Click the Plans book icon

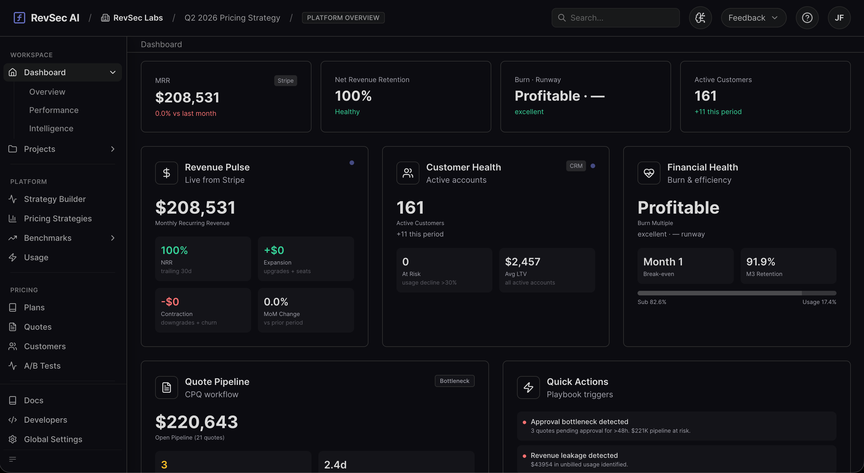coord(12,307)
